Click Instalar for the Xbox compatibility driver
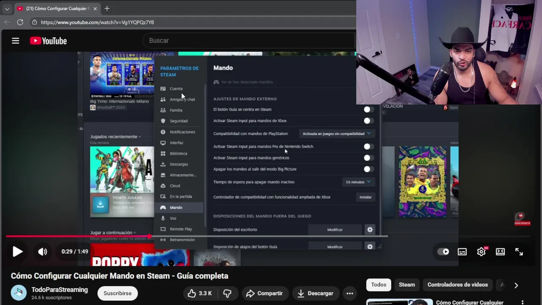This screenshot has height=305, width=542. pyautogui.click(x=365, y=197)
